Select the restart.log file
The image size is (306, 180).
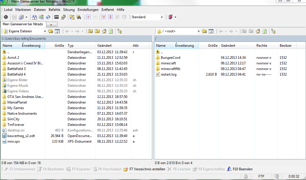tap(168, 74)
